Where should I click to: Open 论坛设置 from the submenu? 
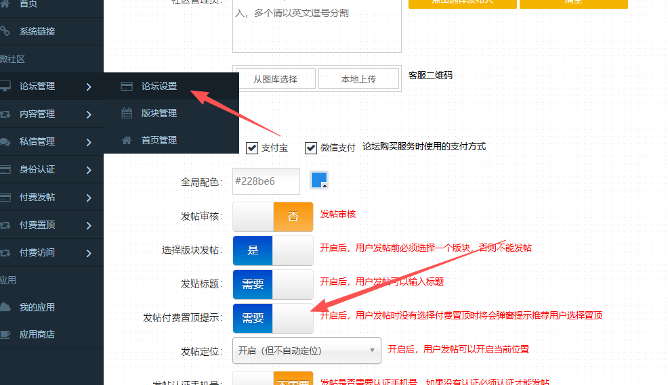click(x=159, y=86)
